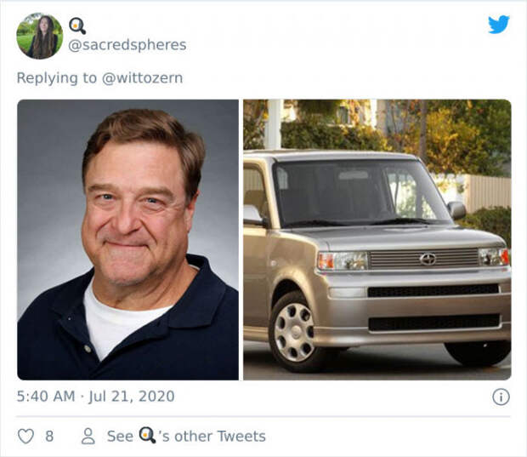Image resolution: width=527 pixels, height=457 pixels.
Task: Open the @sacredspheres handle
Action: click(127, 45)
